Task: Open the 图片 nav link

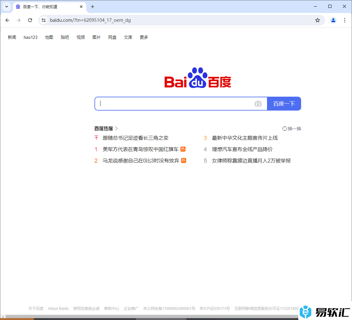Action: (x=96, y=37)
